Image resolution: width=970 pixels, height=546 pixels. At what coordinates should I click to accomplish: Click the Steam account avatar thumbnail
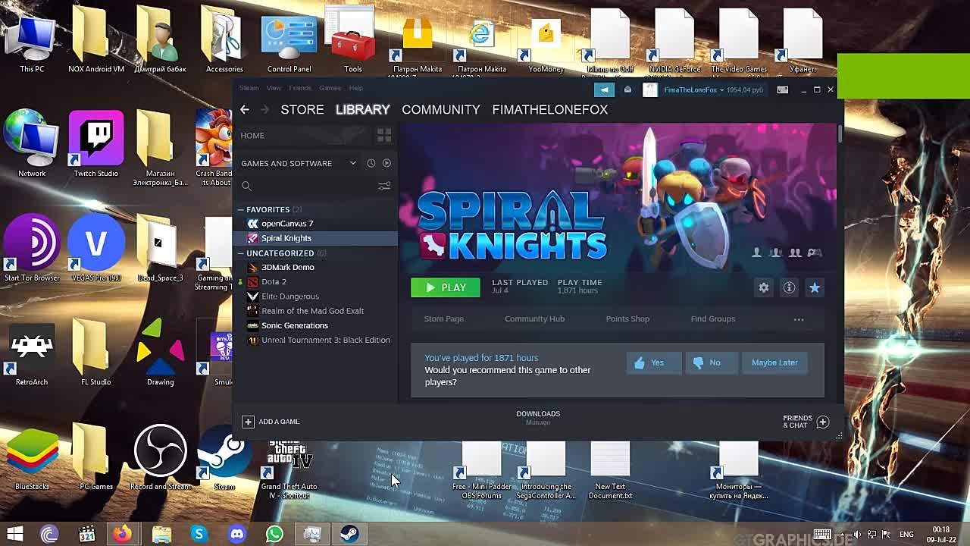pyautogui.click(x=649, y=89)
